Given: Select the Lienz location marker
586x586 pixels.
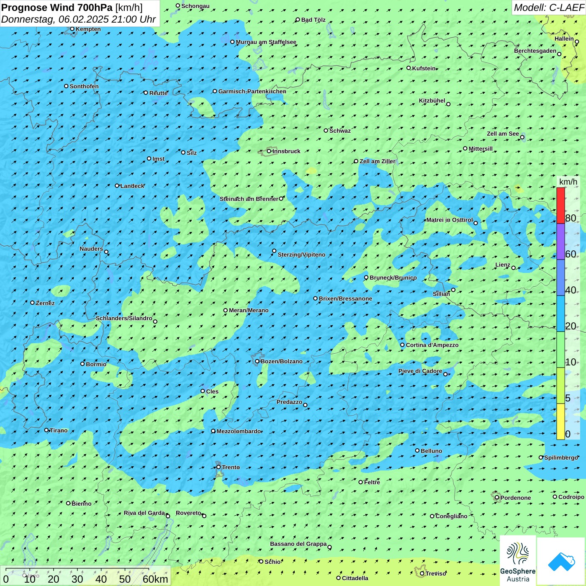Looking at the screenshot, I should 514,268.
